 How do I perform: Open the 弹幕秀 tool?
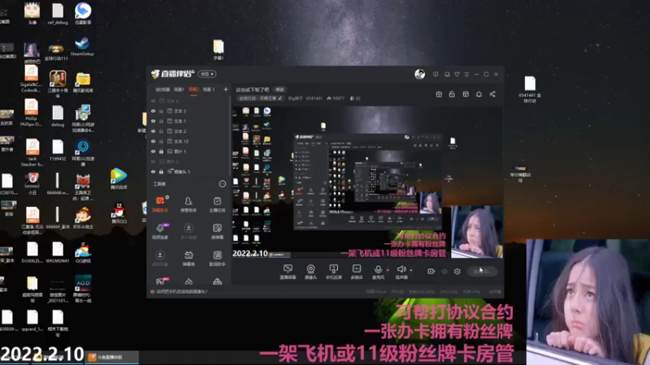tap(188, 258)
